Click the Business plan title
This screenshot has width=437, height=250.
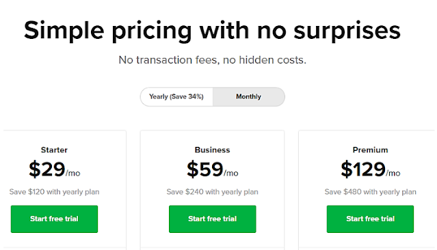click(x=213, y=150)
